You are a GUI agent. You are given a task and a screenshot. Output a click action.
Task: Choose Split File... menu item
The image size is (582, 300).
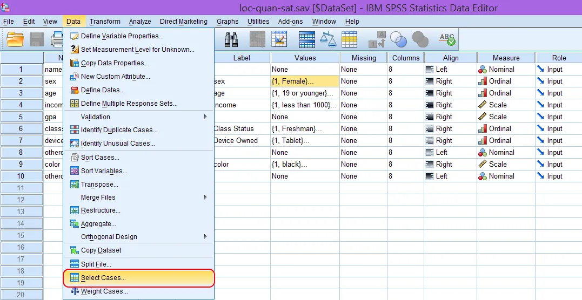tap(139, 264)
